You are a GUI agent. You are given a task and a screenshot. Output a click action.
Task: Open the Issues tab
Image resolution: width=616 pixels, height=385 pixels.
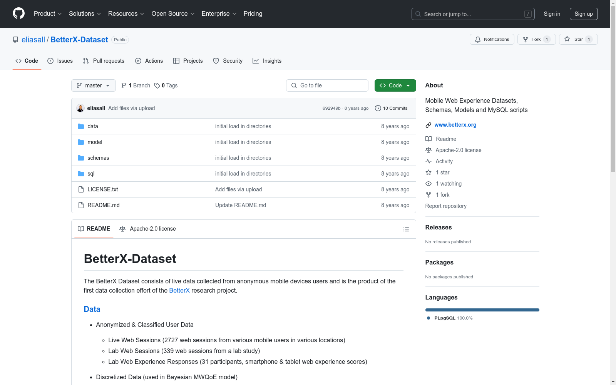click(x=60, y=61)
